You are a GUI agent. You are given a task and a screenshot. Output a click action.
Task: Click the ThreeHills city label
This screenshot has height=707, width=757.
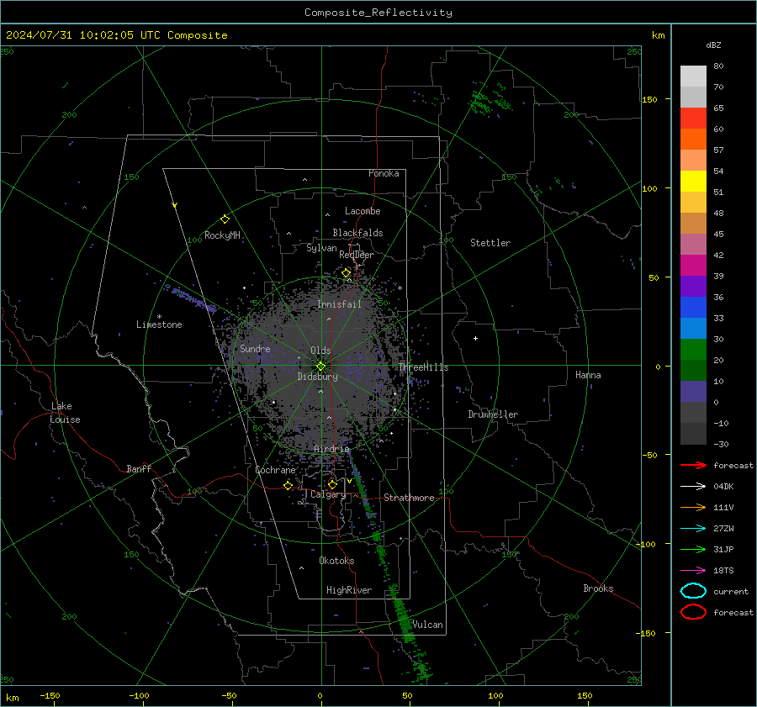click(x=423, y=367)
